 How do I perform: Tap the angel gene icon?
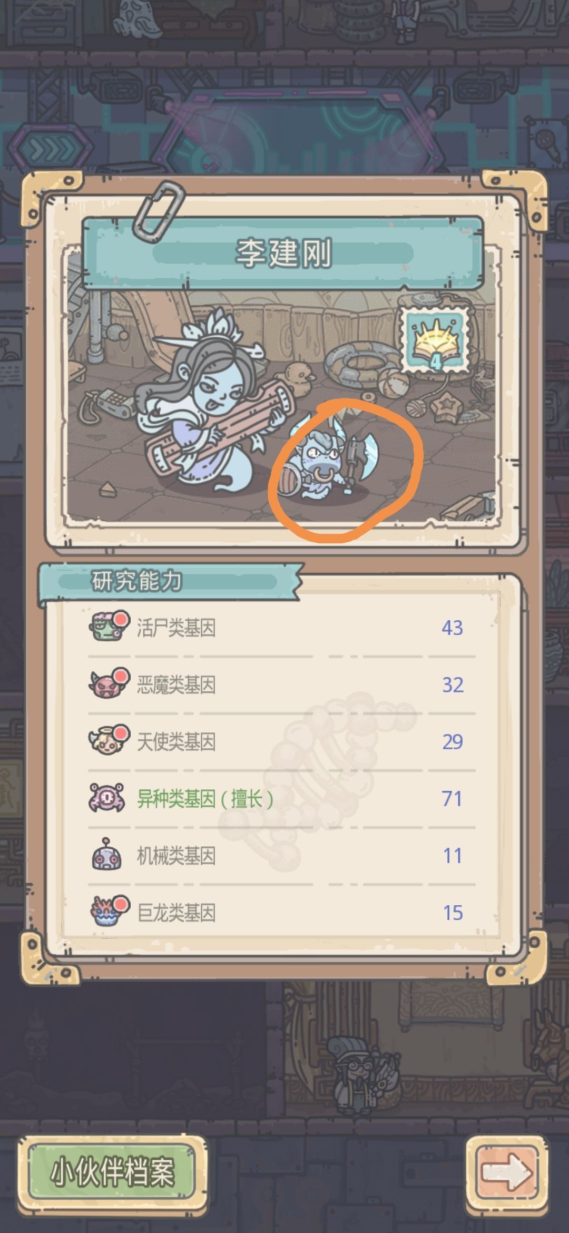tap(108, 740)
